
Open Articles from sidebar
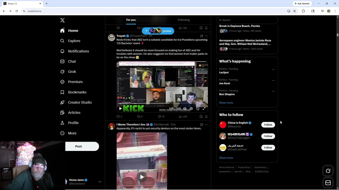(70, 113)
